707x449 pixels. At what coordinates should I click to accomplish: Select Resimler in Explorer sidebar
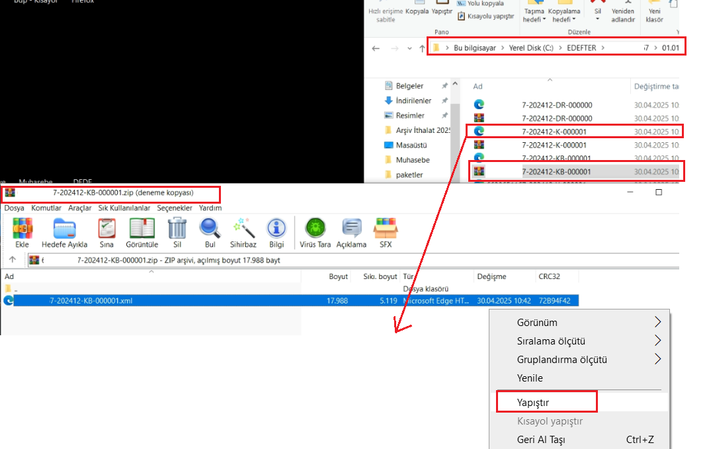[410, 116]
